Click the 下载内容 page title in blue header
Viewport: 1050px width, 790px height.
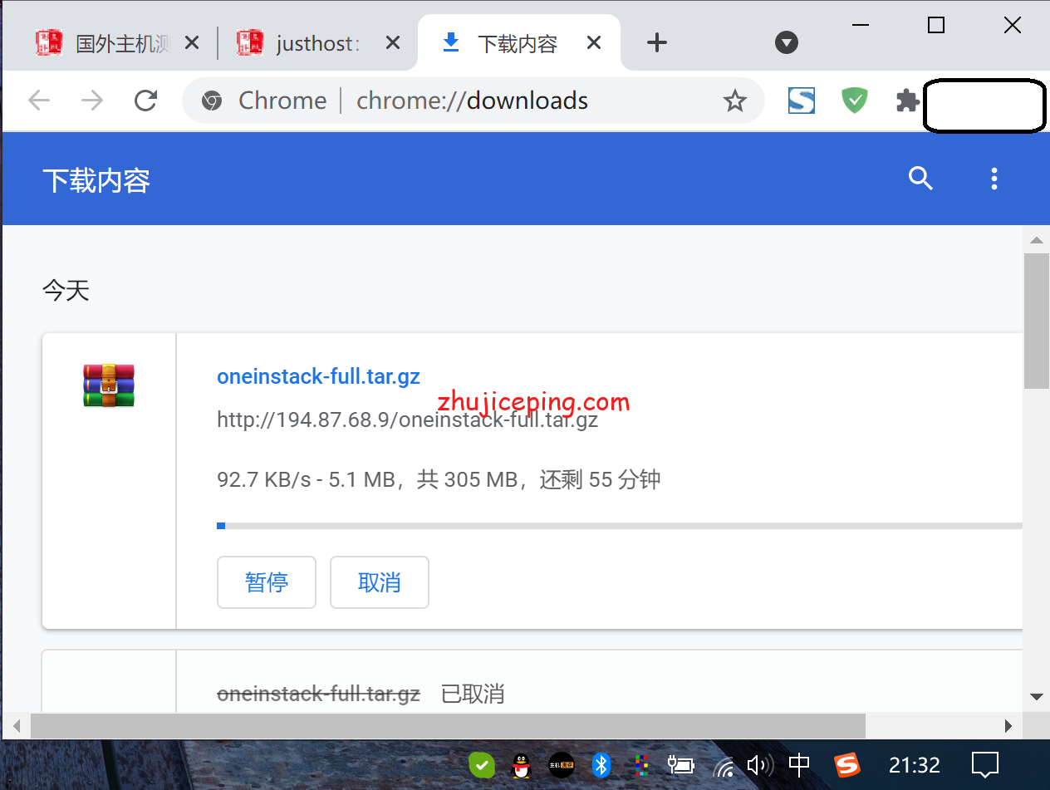click(96, 180)
